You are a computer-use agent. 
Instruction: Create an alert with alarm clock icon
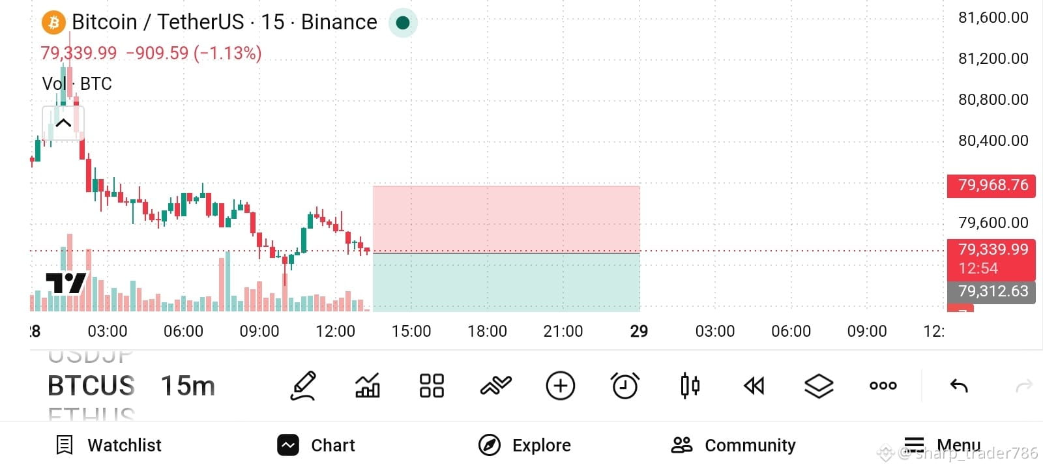[x=625, y=386]
